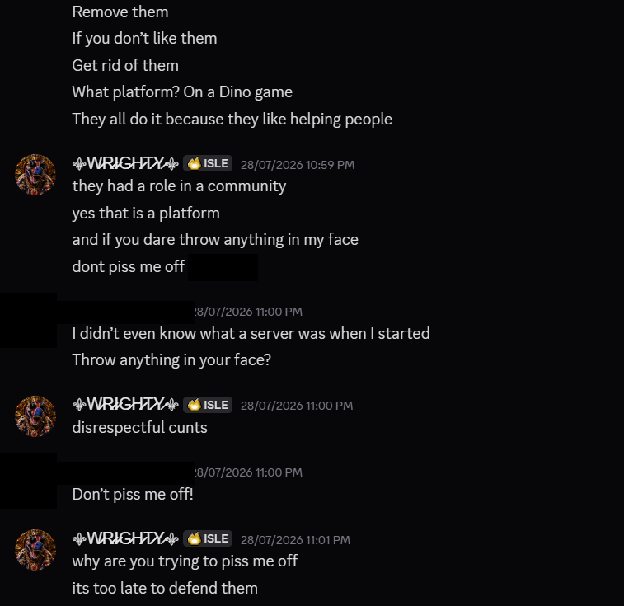This screenshot has width=624, height=606.
Task: Select the 'yes that is a platform' message
Action: [x=146, y=213]
